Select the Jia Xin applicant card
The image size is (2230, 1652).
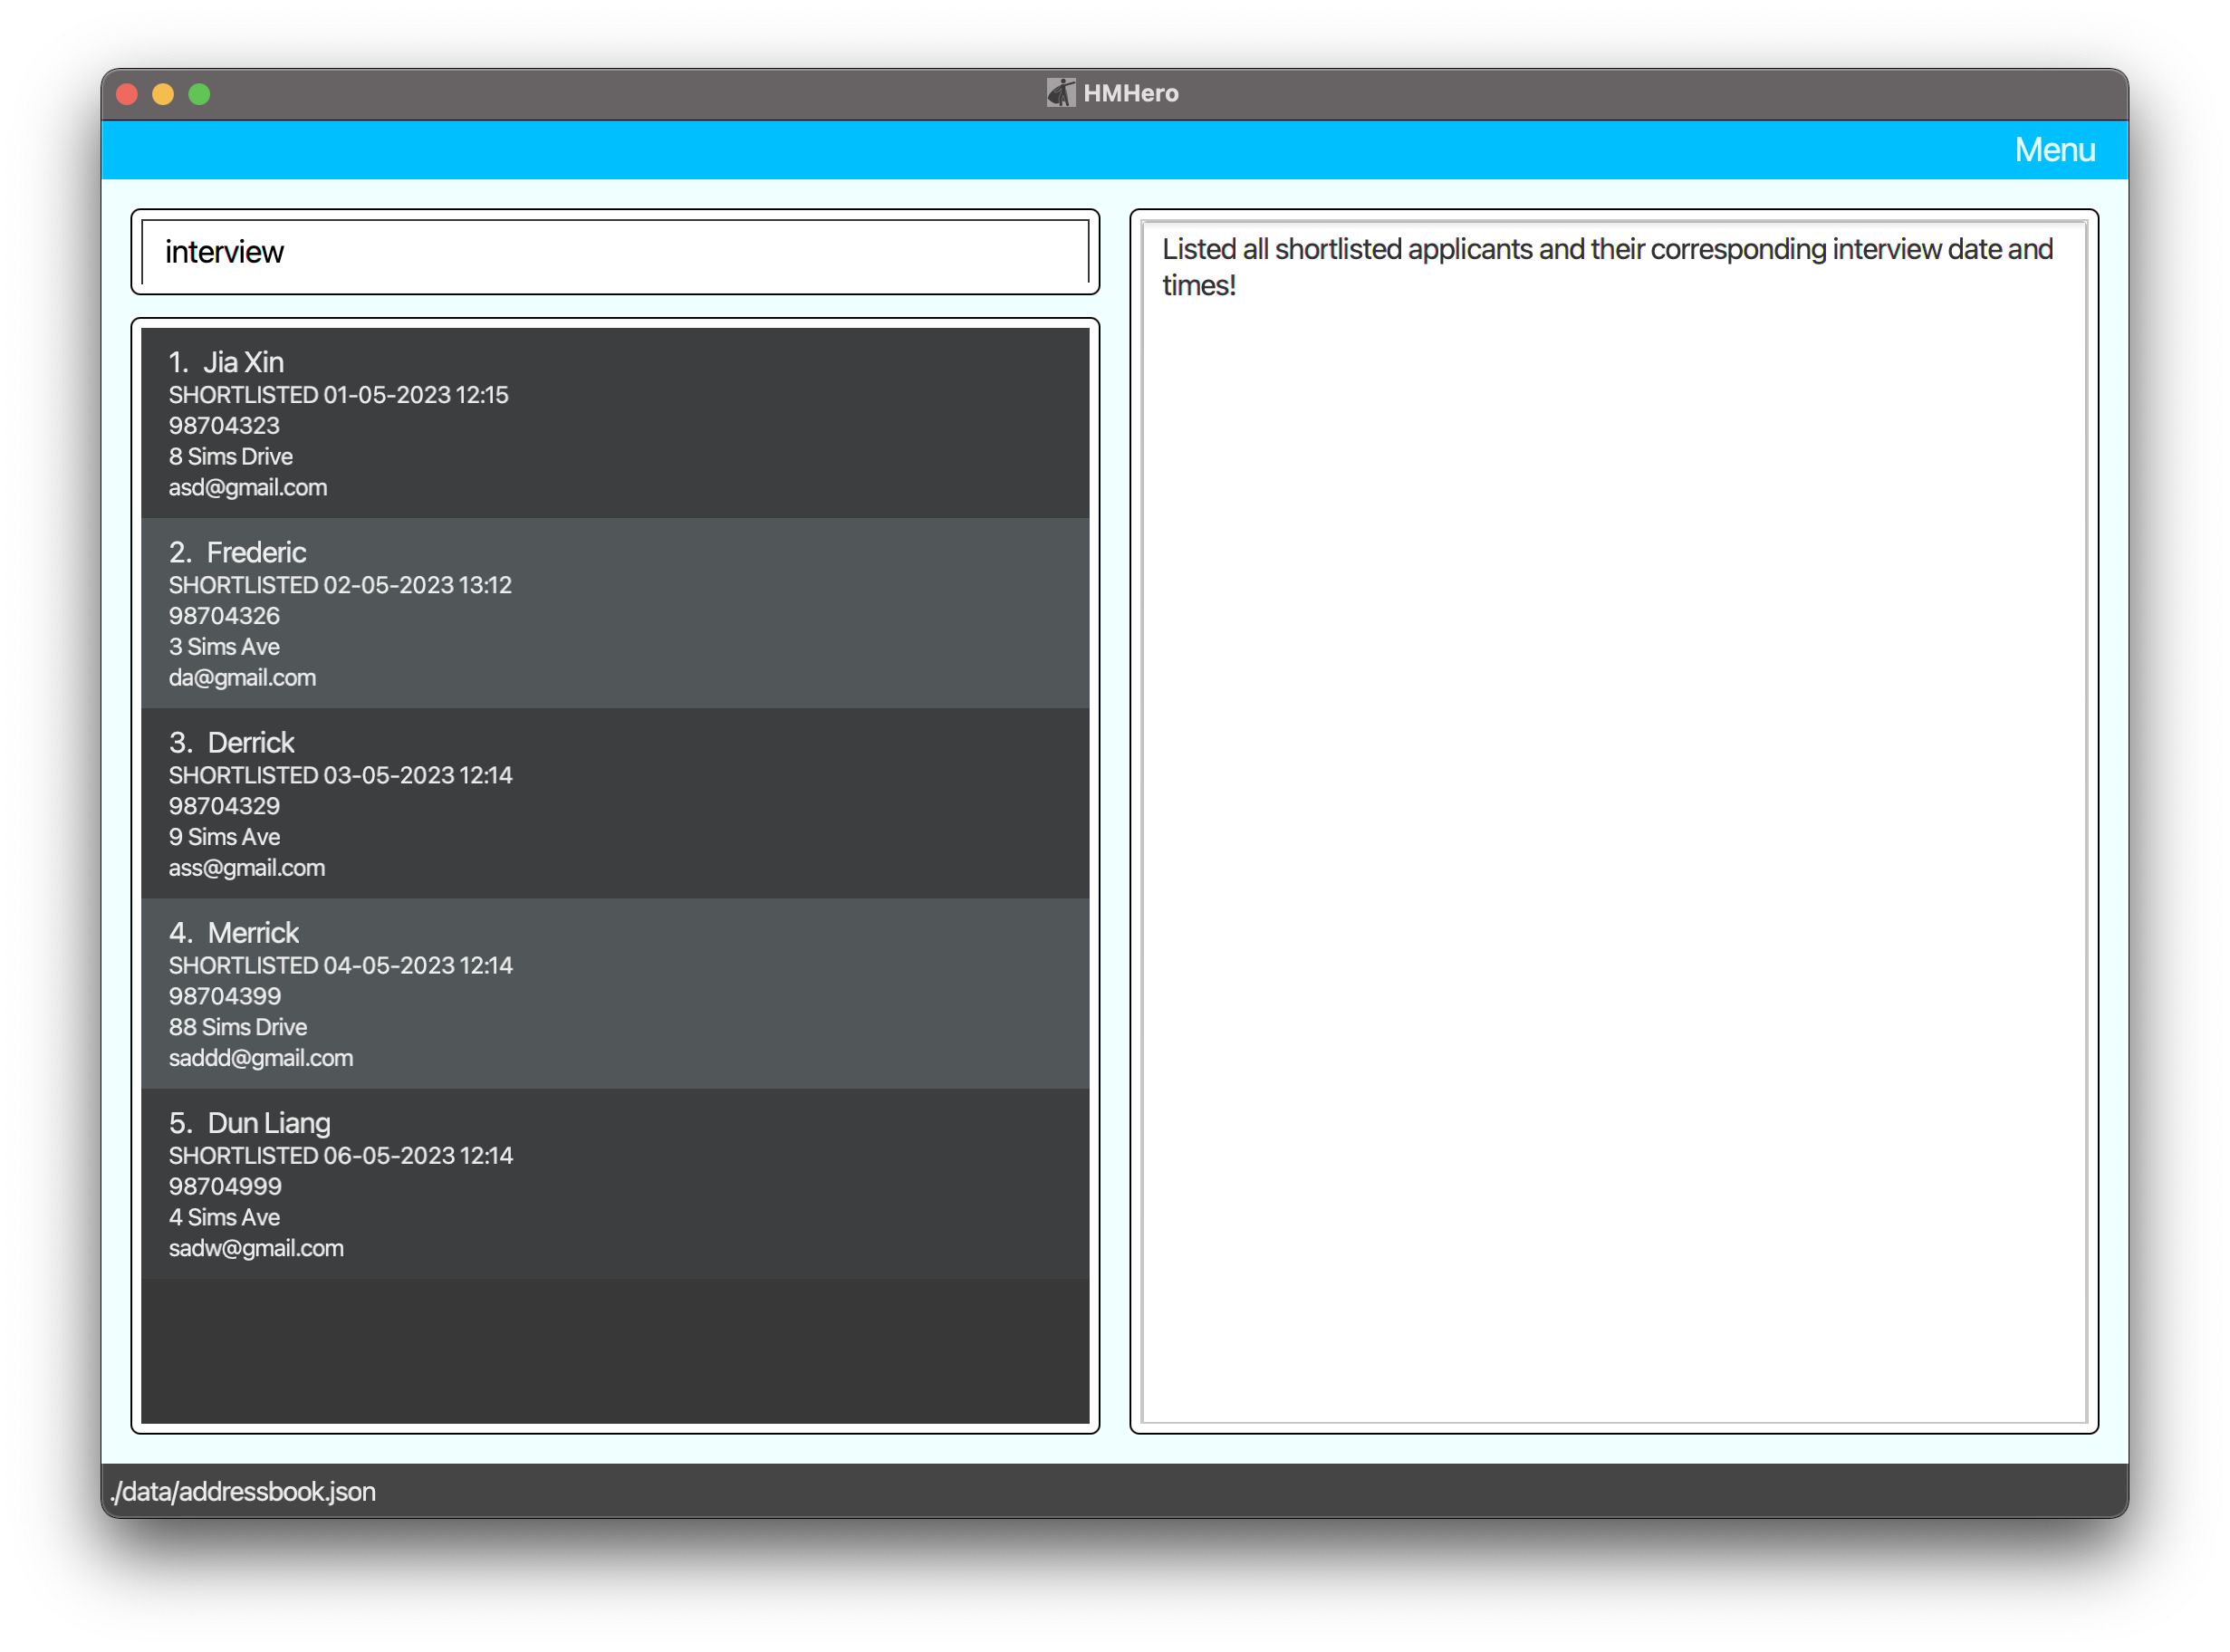tap(614, 422)
